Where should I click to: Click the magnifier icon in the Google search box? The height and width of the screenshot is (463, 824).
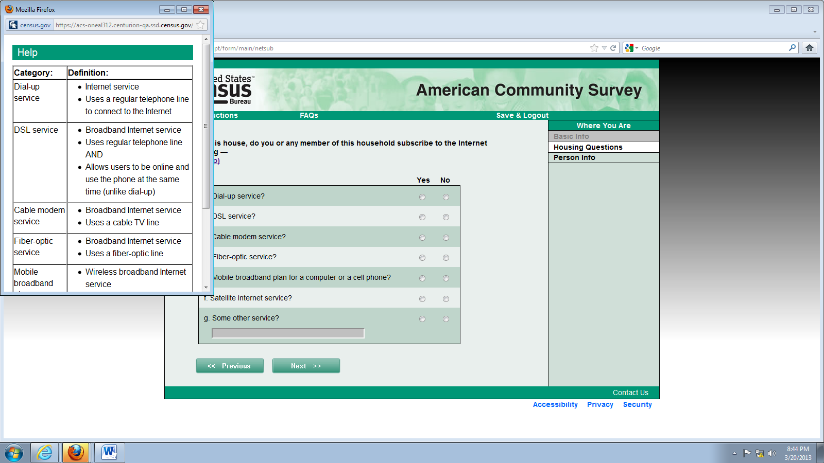click(x=792, y=48)
